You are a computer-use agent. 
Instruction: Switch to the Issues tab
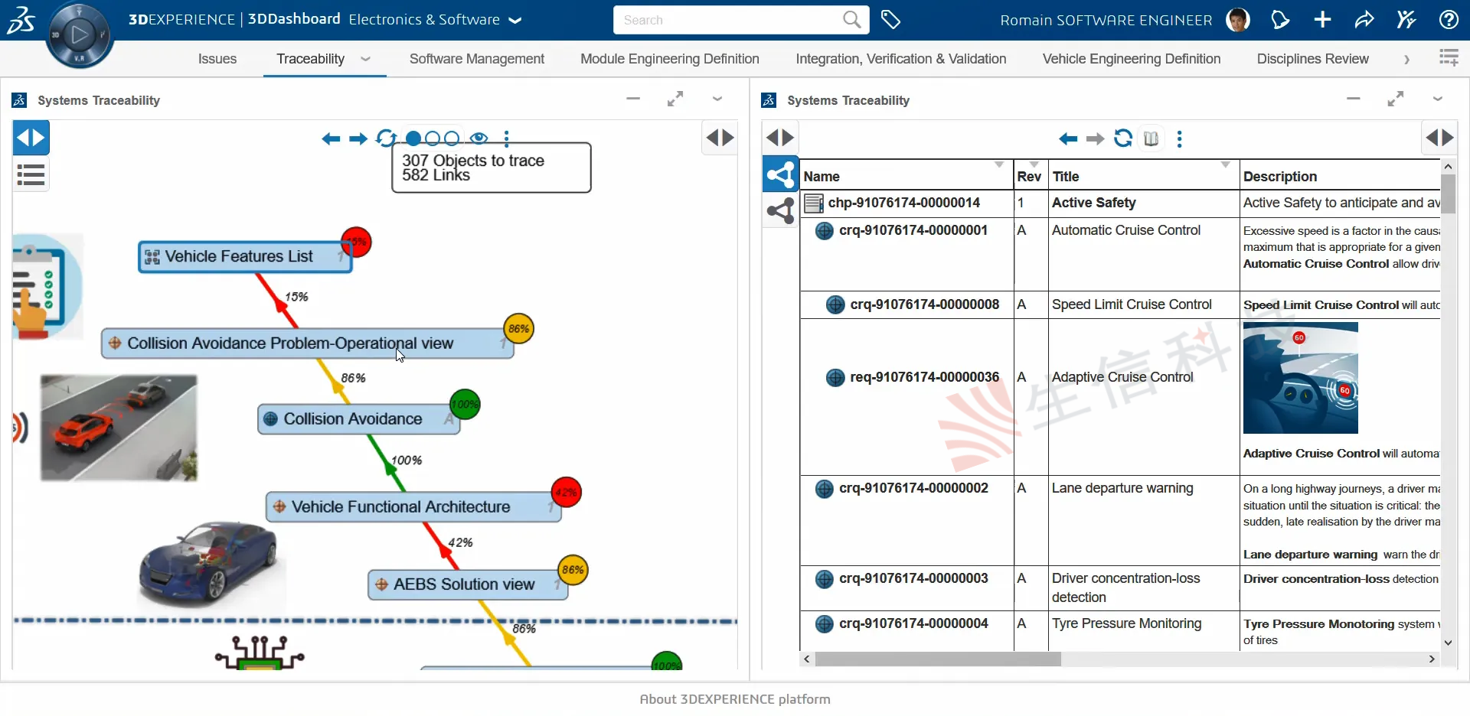pos(217,59)
